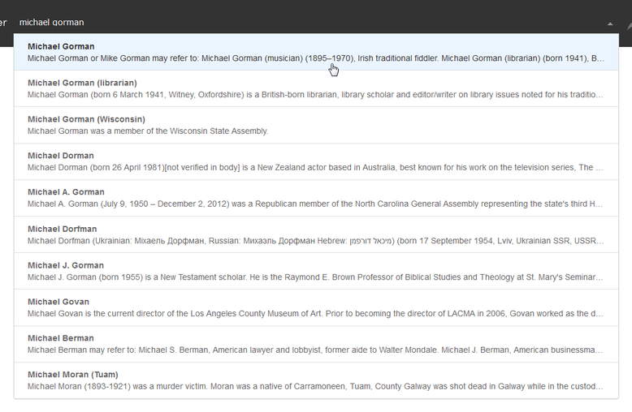Pick the "Michael Dorman" actor suggestion

click(316, 161)
